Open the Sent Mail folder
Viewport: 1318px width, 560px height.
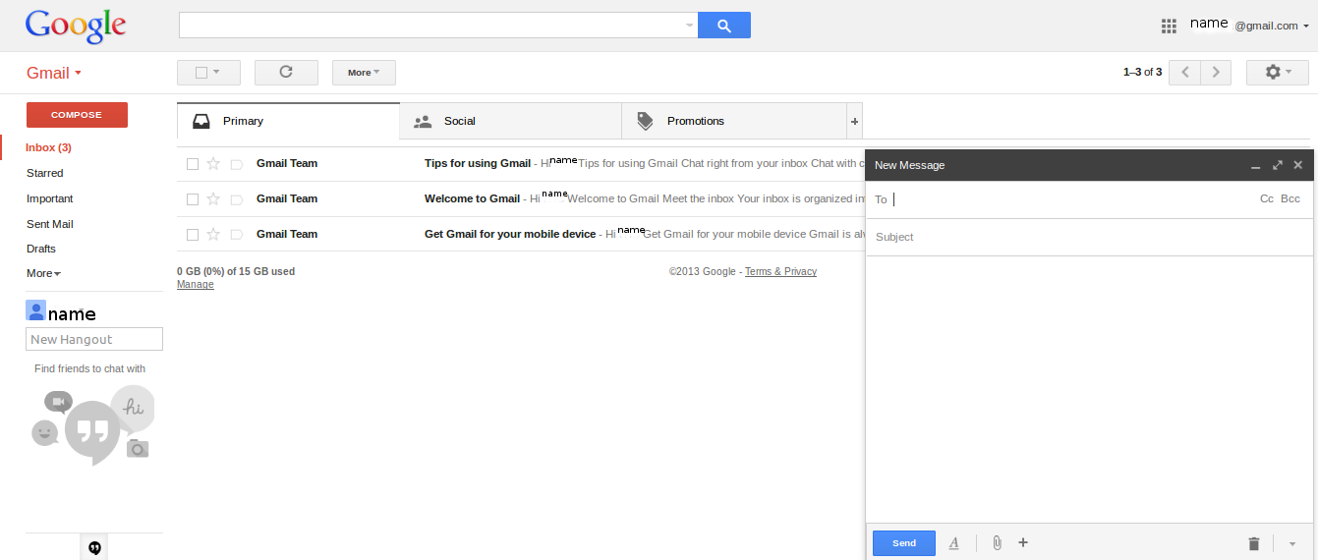pyautogui.click(x=50, y=224)
